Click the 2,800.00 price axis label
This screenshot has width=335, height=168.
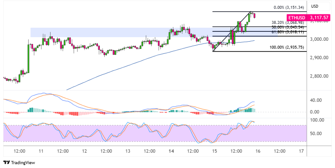(319, 76)
